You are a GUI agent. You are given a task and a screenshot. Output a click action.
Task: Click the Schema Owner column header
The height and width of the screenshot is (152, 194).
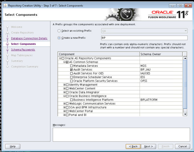point(161,54)
